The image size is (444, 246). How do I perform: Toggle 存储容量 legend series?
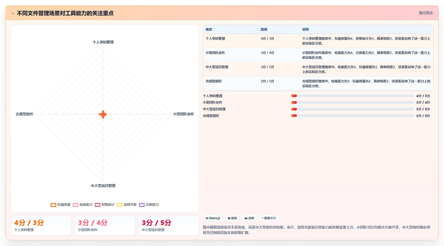tap(61, 205)
